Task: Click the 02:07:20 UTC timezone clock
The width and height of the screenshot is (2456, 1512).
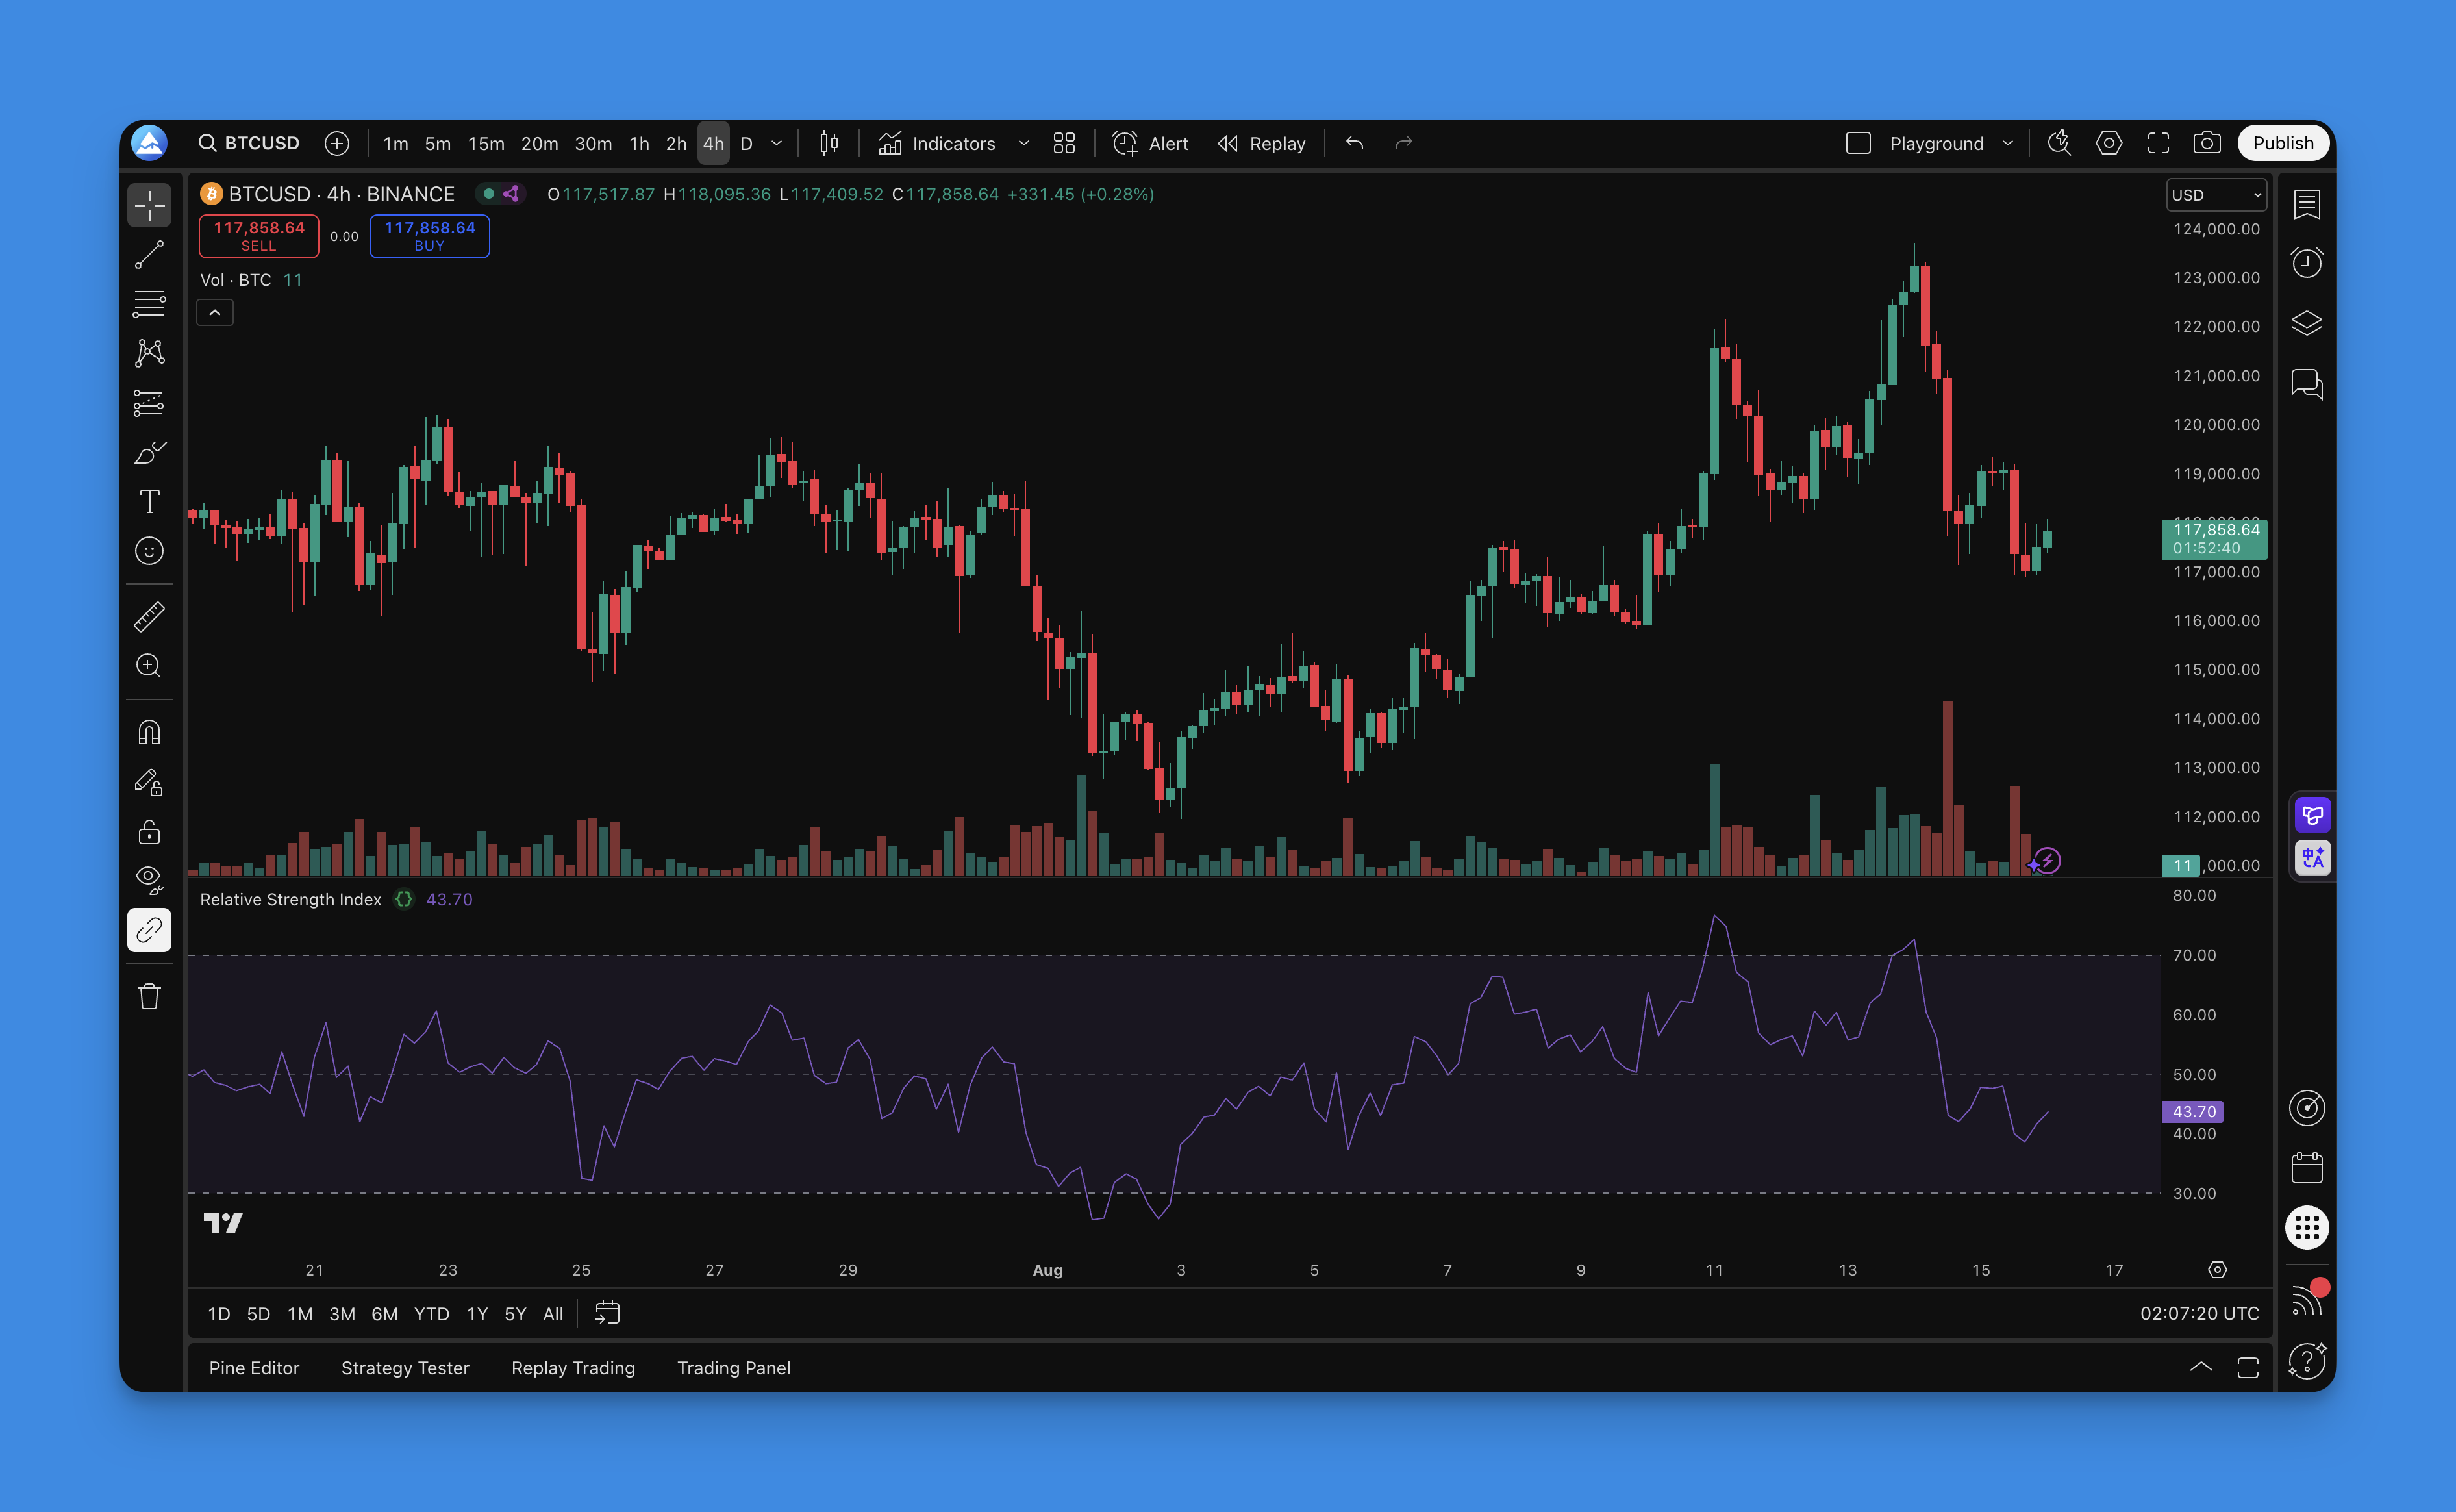Action: click(x=2199, y=1314)
